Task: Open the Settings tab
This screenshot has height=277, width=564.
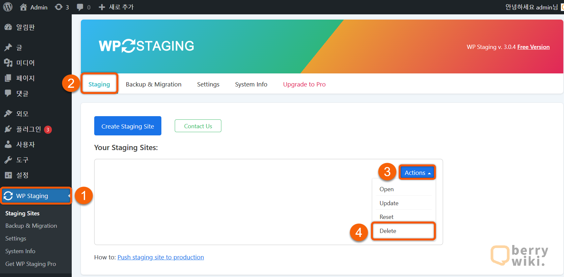Action: point(208,84)
